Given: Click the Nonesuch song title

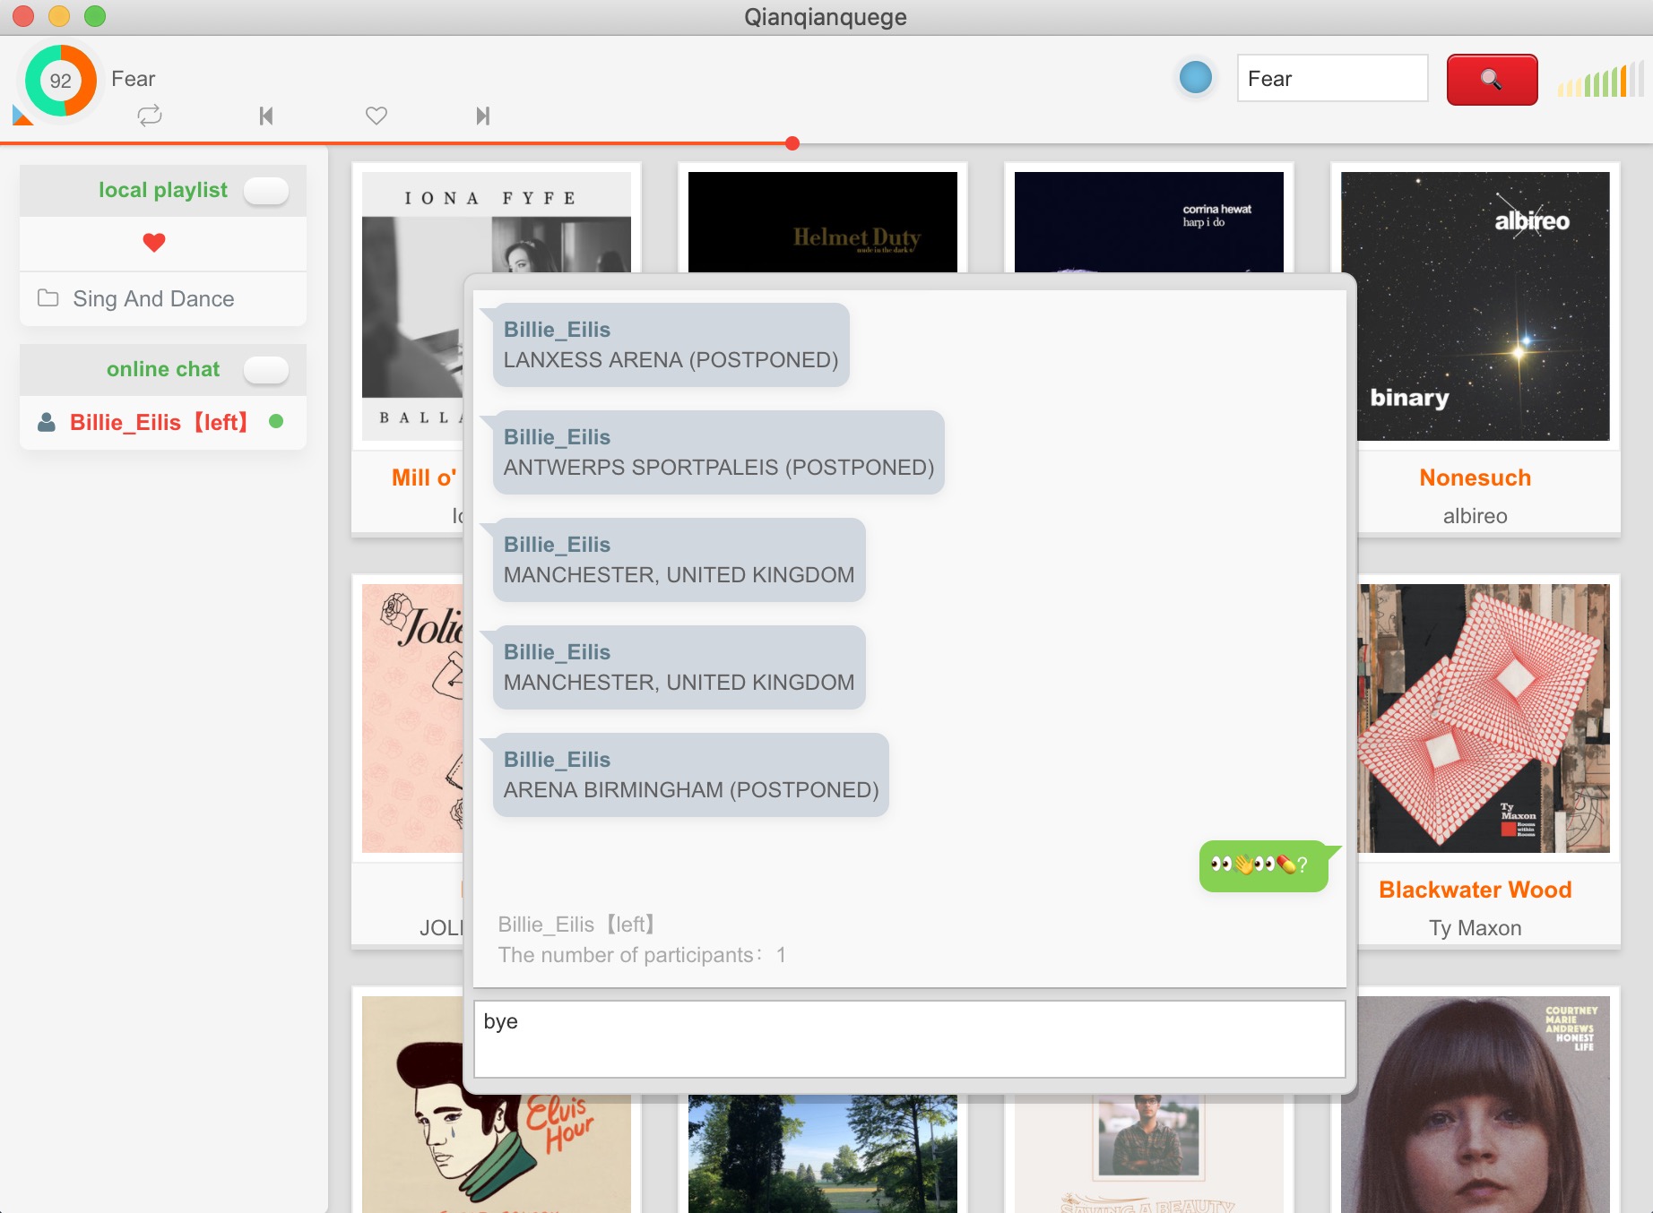Looking at the screenshot, I should (x=1476, y=477).
